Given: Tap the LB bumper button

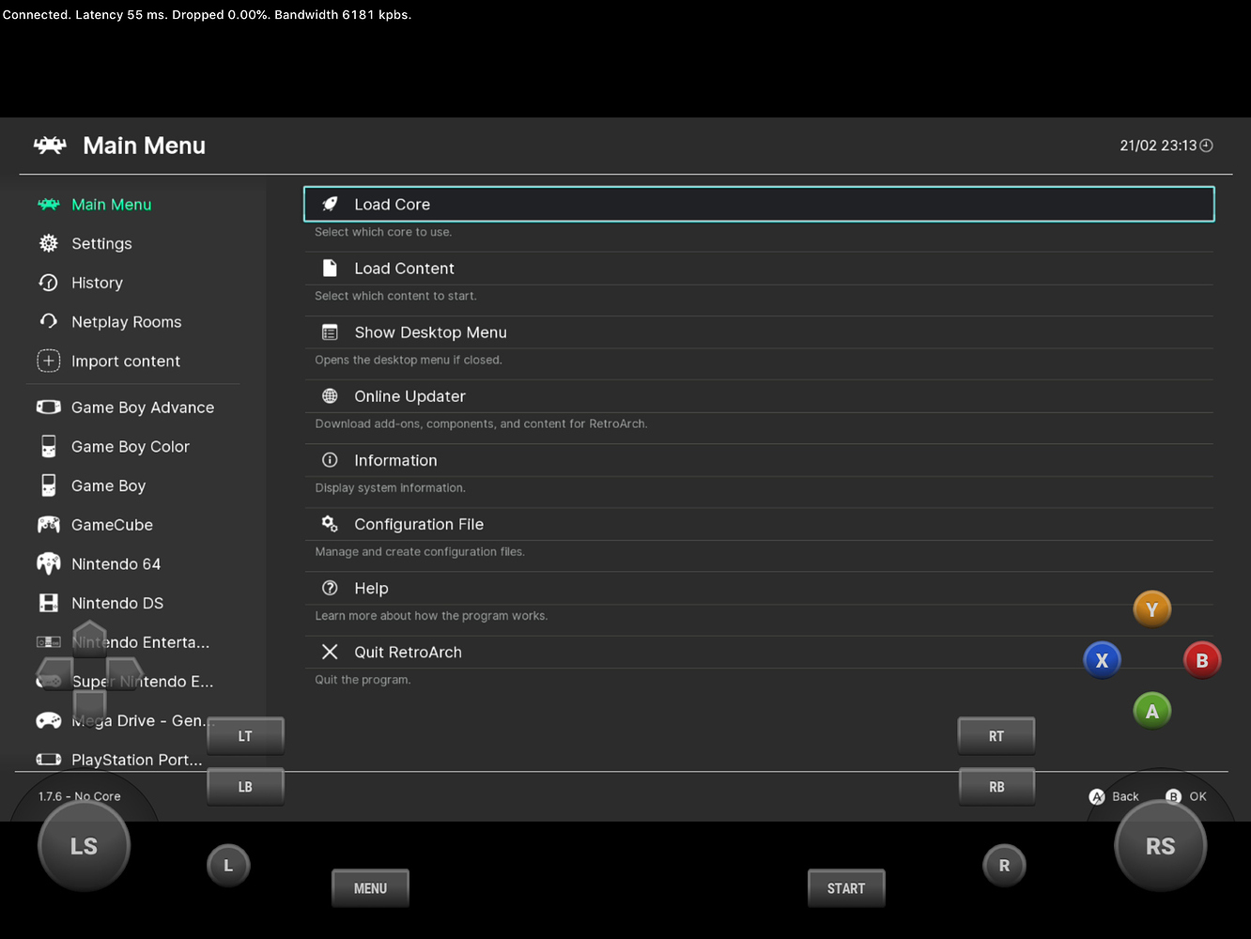Looking at the screenshot, I should click(x=245, y=787).
